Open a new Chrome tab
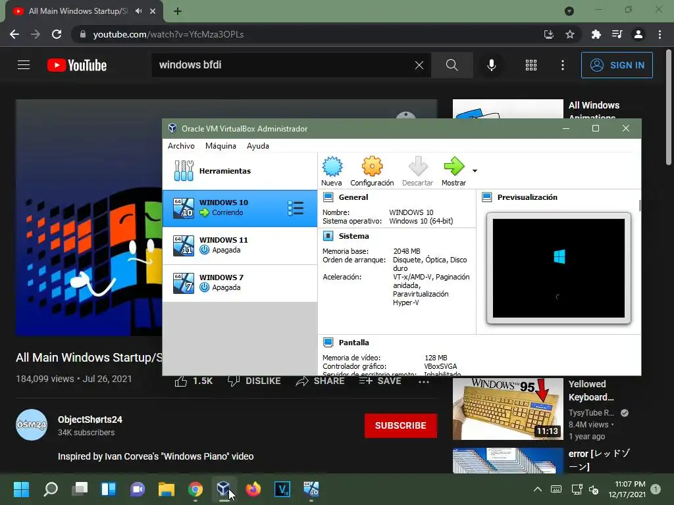The height and width of the screenshot is (505, 674). (178, 11)
